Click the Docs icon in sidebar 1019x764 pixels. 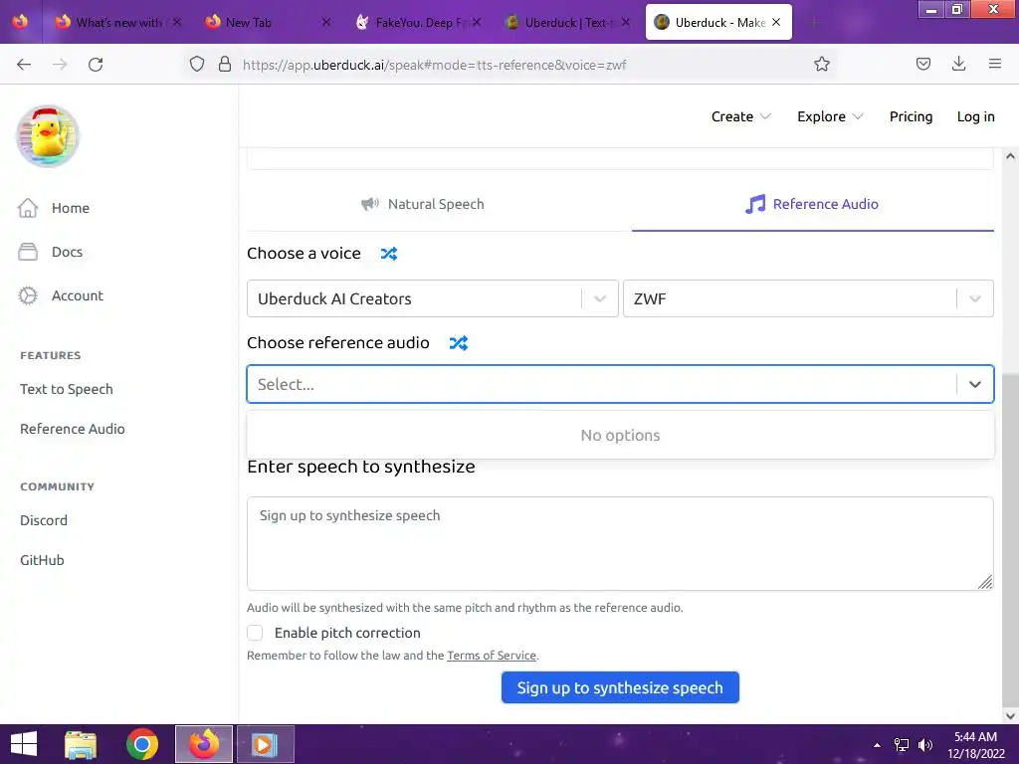[x=27, y=252]
